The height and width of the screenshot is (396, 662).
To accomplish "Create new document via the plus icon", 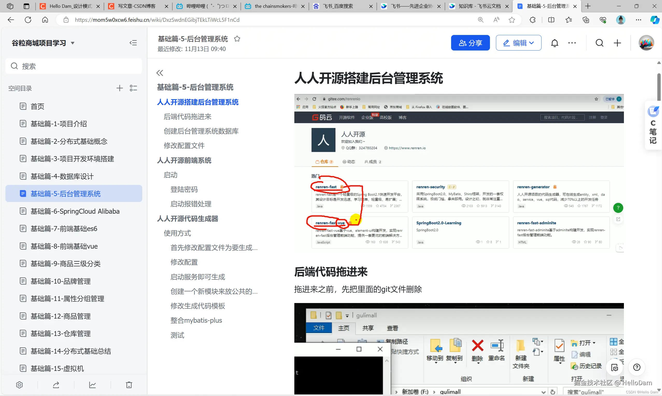I will coord(617,43).
